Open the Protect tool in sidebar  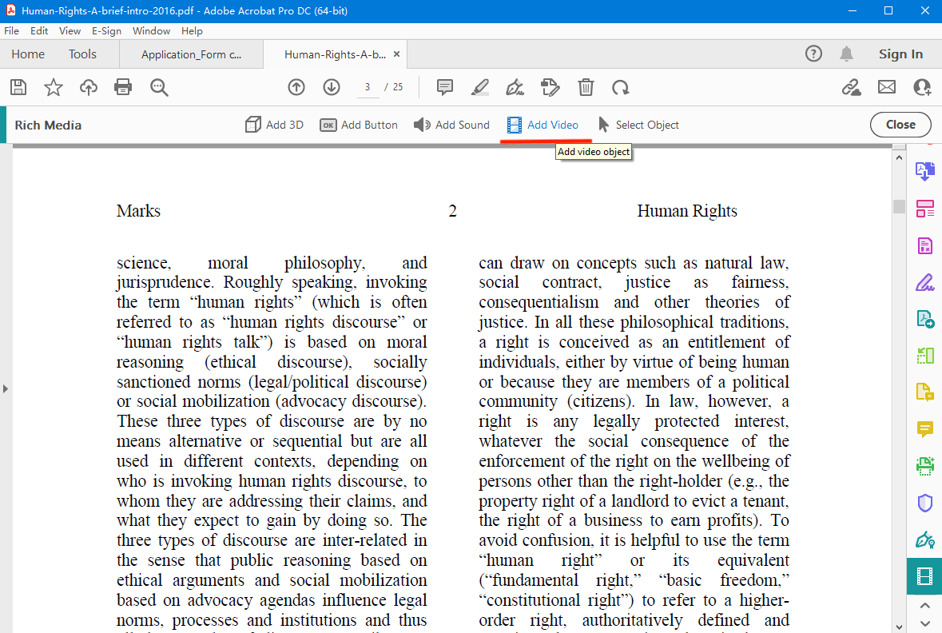tap(924, 503)
